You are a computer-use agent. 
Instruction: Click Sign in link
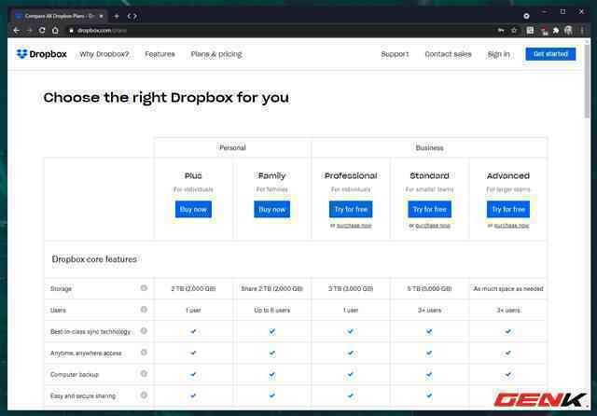click(x=498, y=54)
